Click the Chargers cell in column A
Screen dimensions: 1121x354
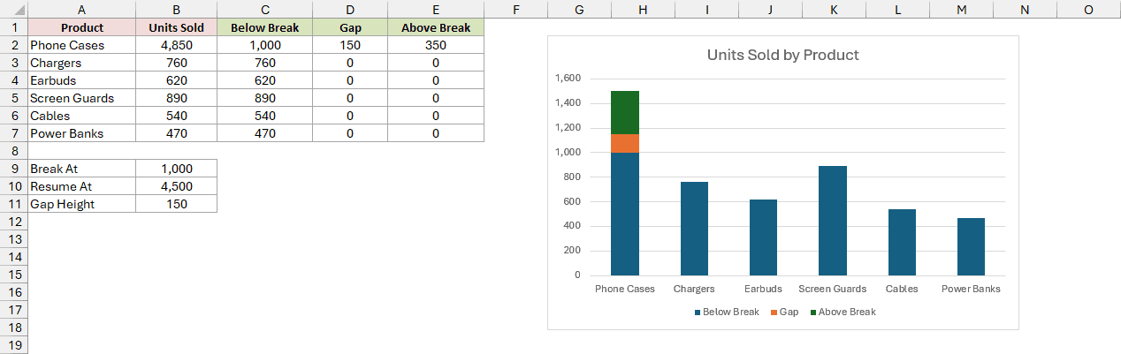(x=82, y=63)
